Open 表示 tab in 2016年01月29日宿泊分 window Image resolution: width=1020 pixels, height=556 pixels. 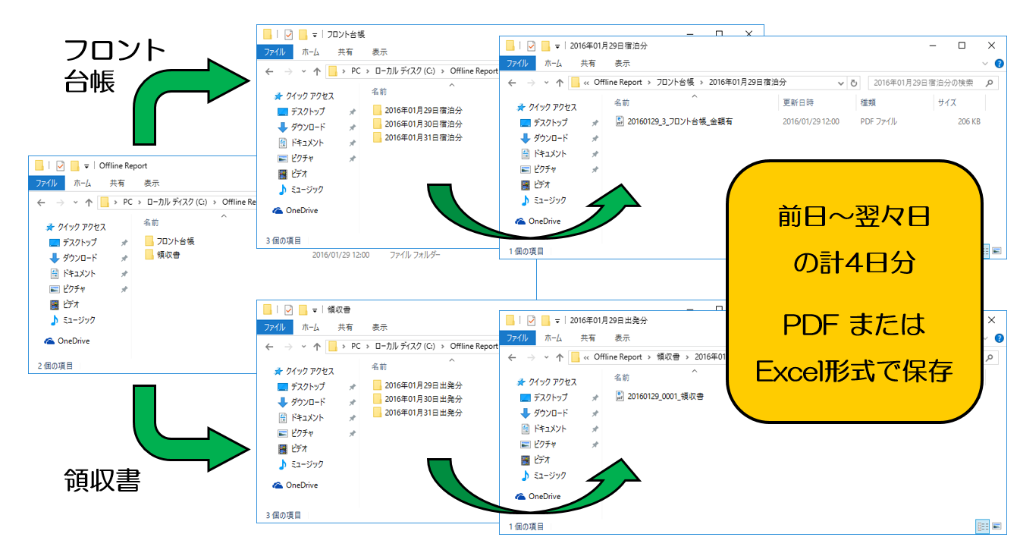623,64
